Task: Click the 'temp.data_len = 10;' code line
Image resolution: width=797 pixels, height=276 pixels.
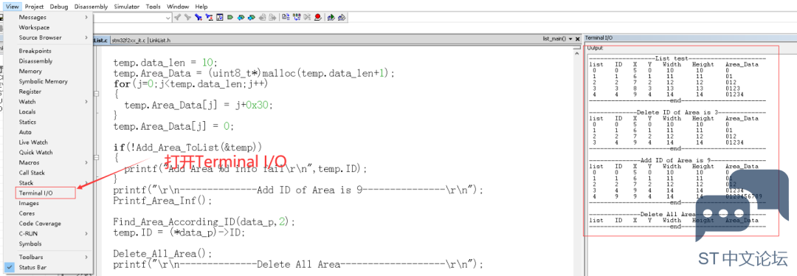Action: 165,63
